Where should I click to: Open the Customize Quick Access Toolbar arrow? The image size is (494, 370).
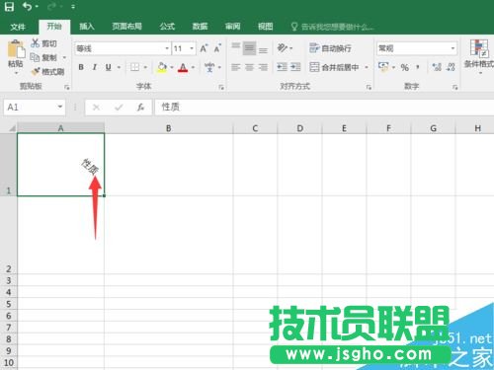[x=73, y=7]
